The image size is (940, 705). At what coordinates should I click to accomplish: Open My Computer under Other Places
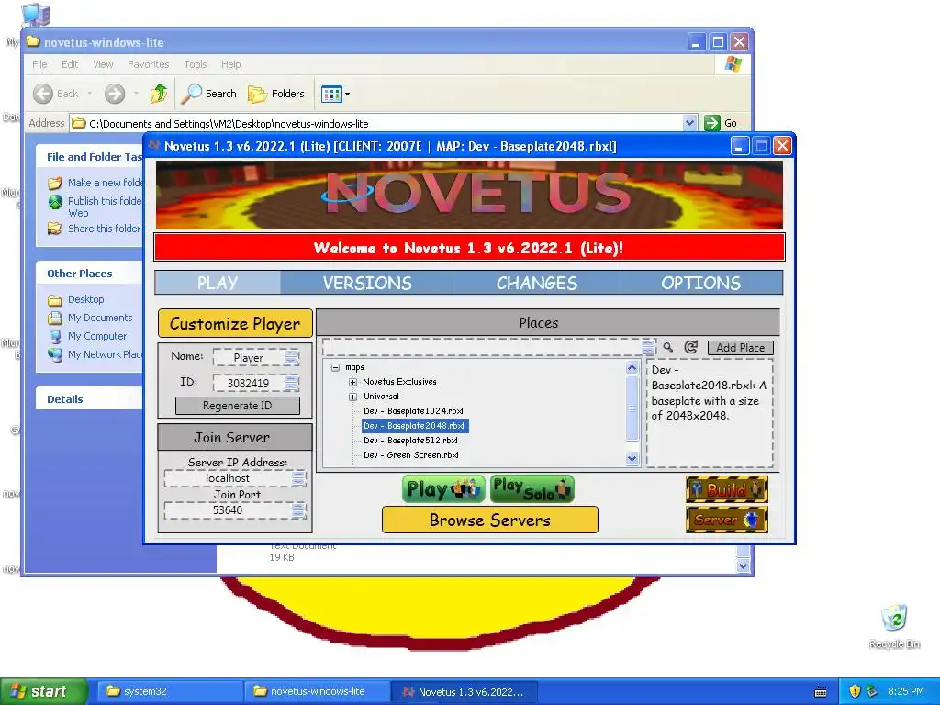point(97,336)
